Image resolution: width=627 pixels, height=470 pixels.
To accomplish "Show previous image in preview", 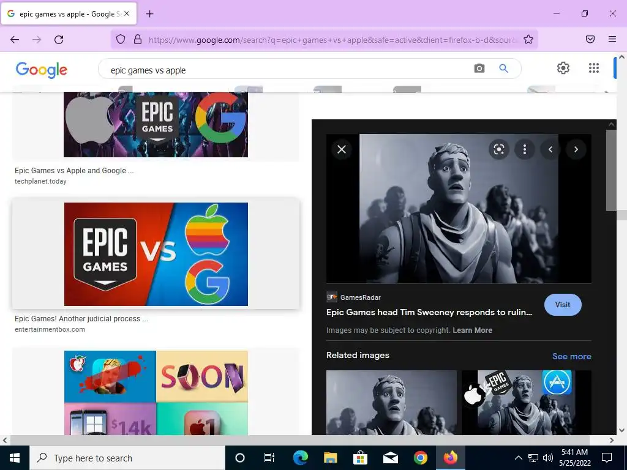I will (550, 149).
